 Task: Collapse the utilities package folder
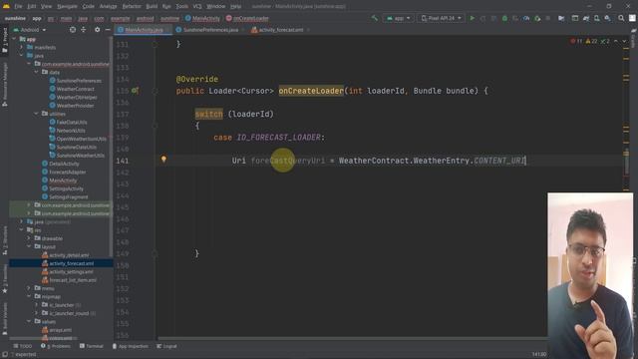(x=36, y=114)
